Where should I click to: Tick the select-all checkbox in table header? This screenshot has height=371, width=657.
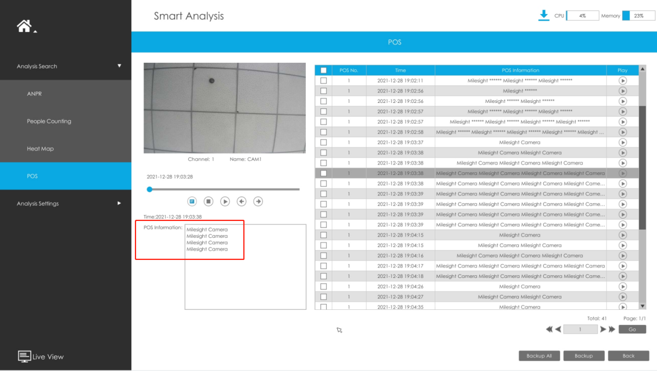(x=324, y=70)
